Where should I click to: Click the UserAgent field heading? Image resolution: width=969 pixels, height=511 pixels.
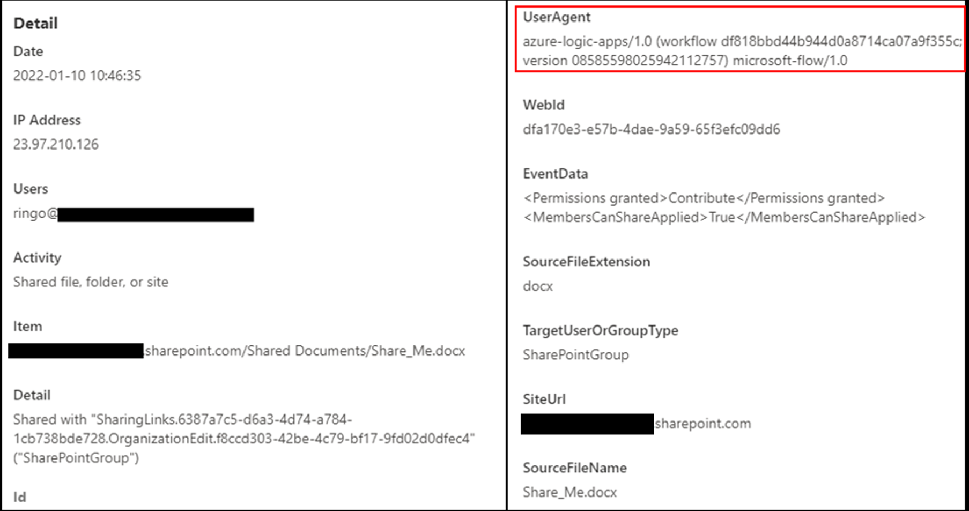click(556, 17)
